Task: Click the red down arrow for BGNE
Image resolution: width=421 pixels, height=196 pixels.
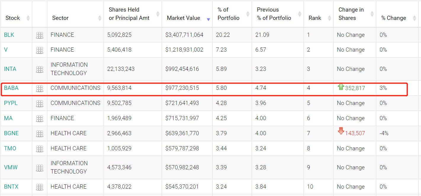Action: [x=341, y=131]
